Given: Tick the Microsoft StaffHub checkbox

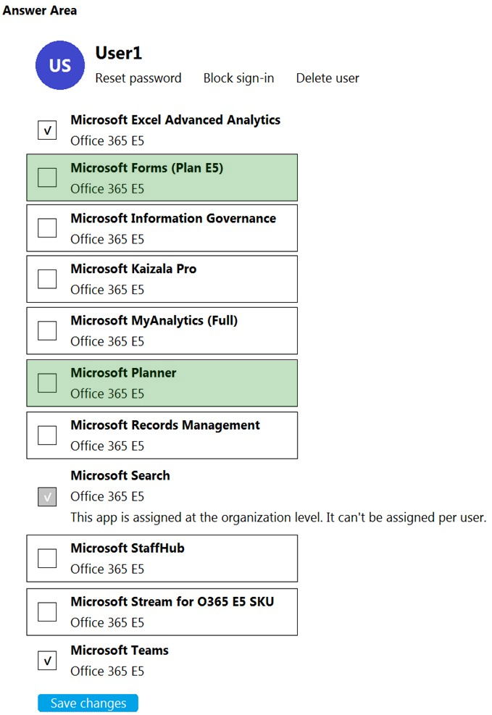Looking at the screenshot, I should [47, 558].
